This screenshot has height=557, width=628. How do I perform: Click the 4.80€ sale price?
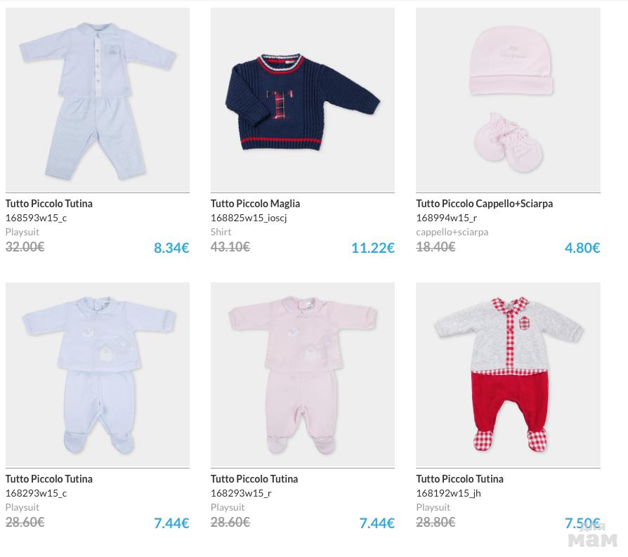click(582, 248)
